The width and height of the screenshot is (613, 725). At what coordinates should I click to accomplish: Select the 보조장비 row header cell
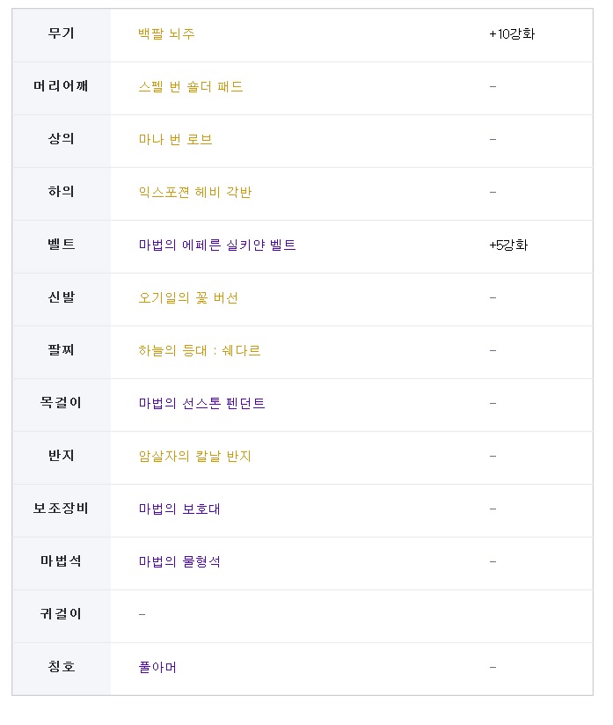[x=62, y=510]
